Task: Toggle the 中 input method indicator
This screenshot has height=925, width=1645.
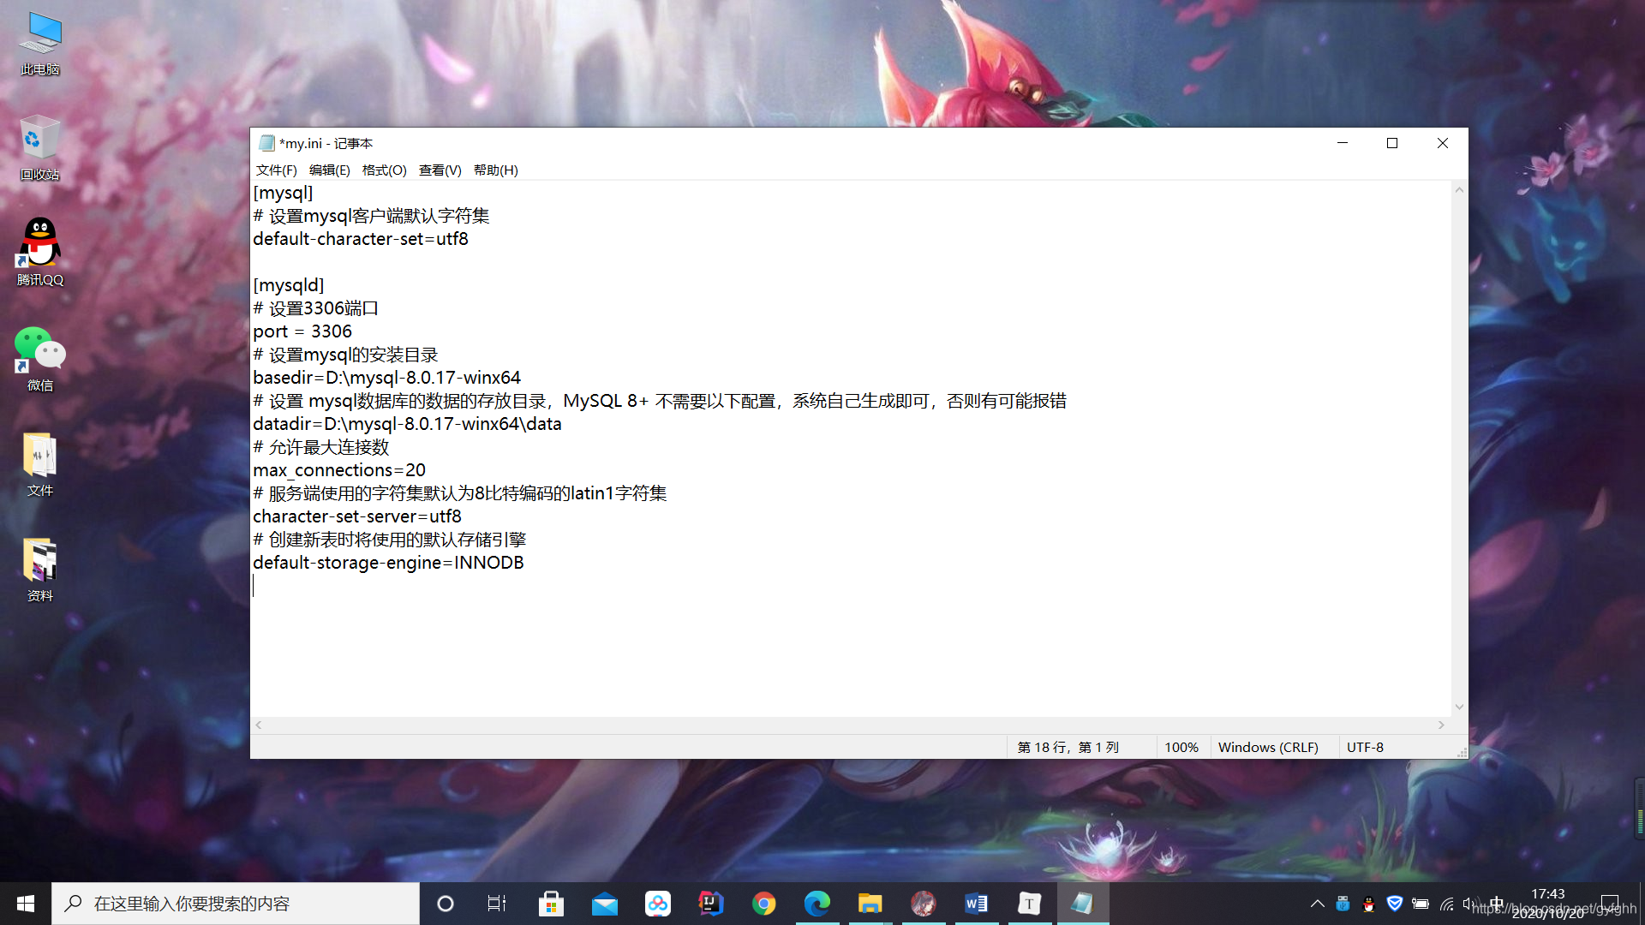Action: (1497, 904)
